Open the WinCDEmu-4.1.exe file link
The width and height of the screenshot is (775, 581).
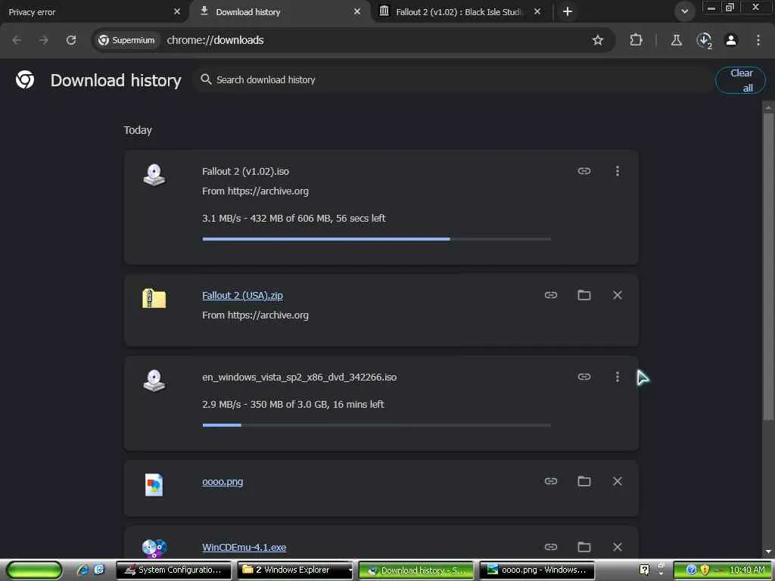[x=244, y=548]
